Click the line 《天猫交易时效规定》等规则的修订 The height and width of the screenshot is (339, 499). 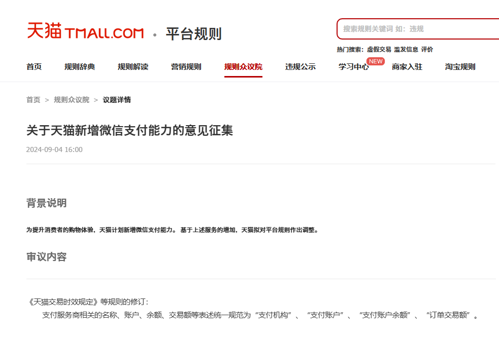pyautogui.click(x=88, y=302)
